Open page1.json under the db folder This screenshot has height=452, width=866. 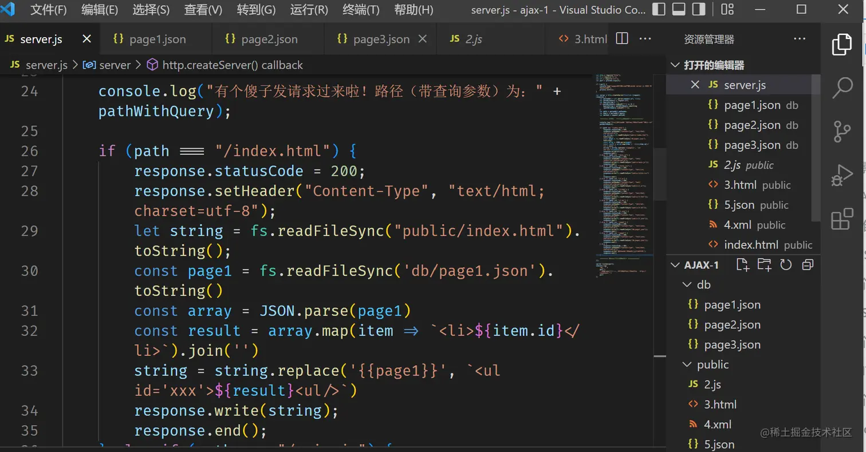point(743,304)
